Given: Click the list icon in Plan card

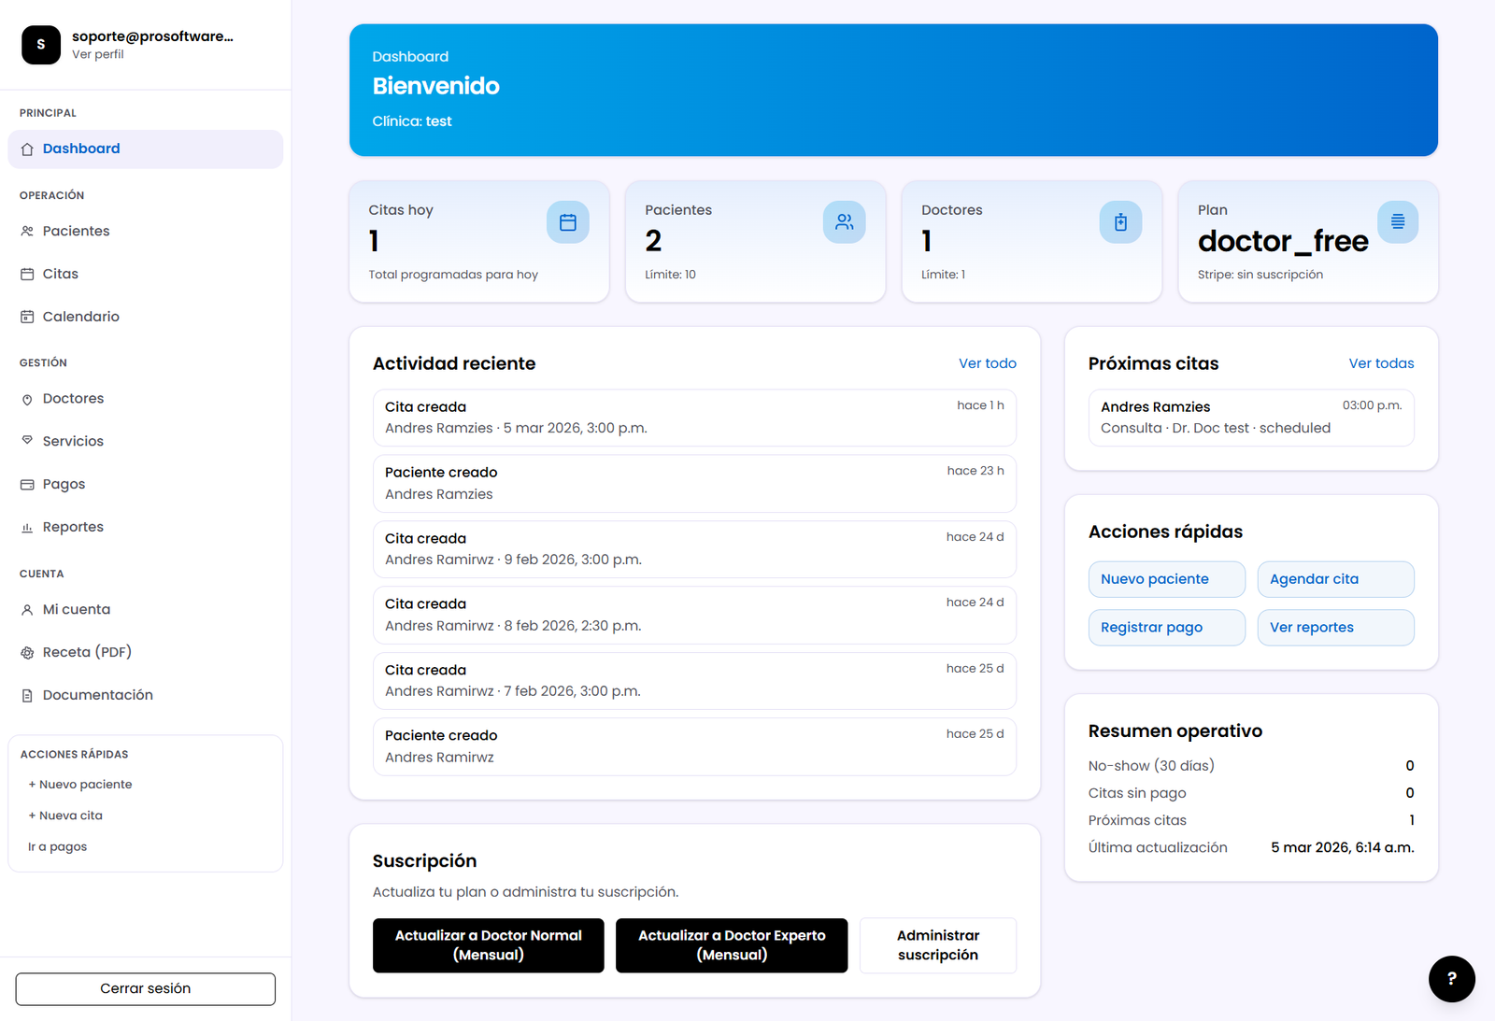Looking at the screenshot, I should tap(1397, 222).
